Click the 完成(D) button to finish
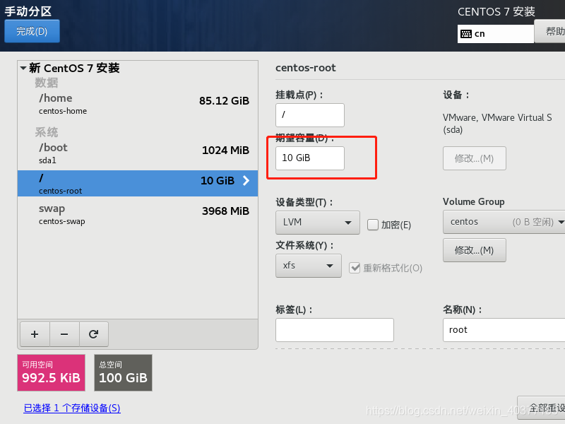The image size is (565, 424). (32, 31)
